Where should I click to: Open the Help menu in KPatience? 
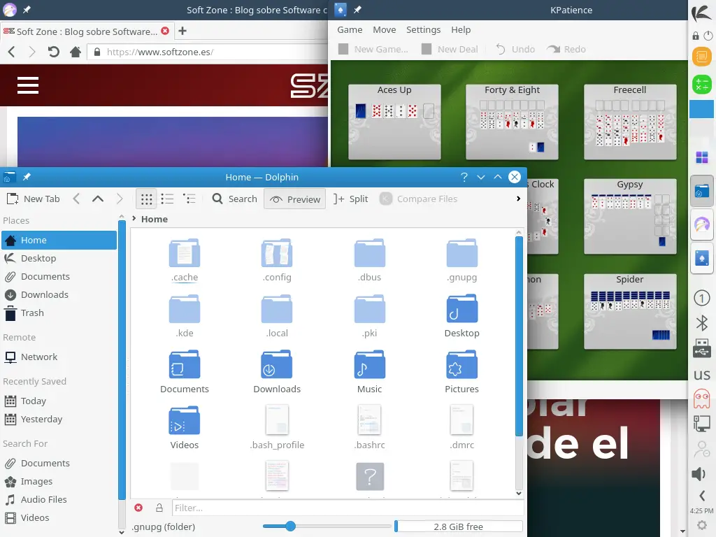pos(461,29)
